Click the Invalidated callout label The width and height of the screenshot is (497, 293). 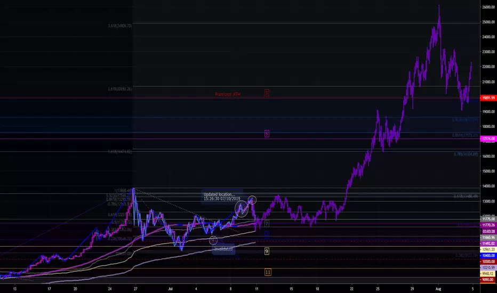(x=223, y=249)
